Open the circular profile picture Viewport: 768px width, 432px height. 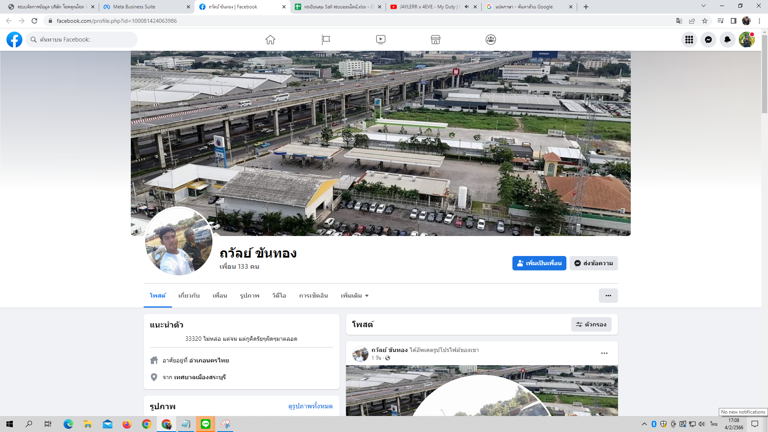179,242
